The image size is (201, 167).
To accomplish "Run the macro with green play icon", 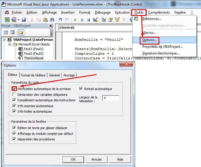I will tap(75, 20).
